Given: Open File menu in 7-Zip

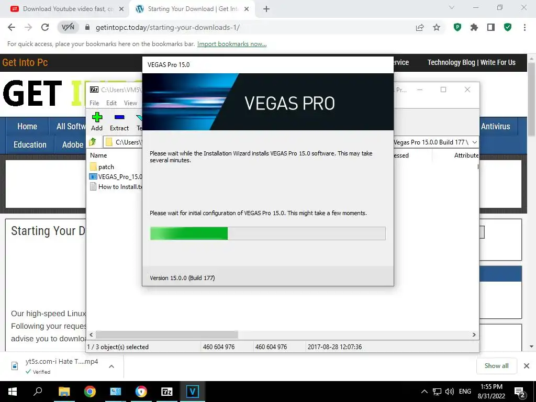Looking at the screenshot, I should pyautogui.click(x=94, y=103).
